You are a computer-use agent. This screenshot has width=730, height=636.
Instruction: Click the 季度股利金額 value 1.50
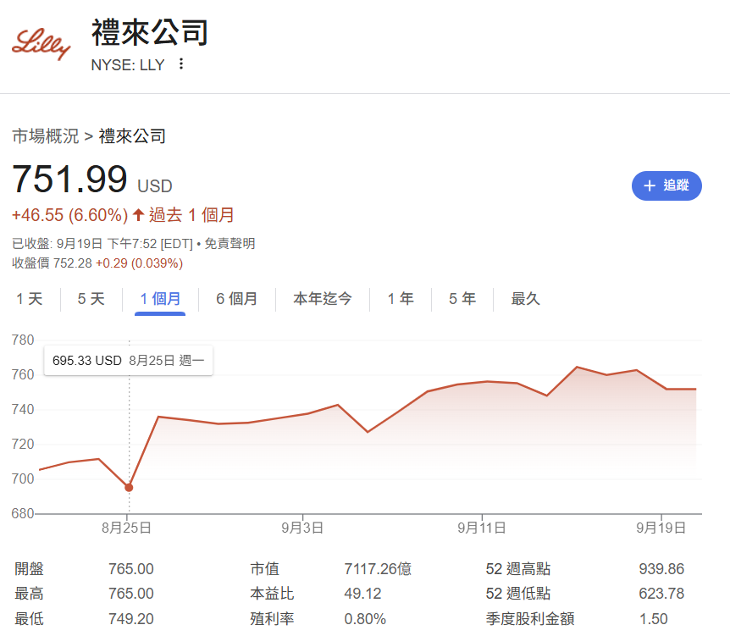pos(653,619)
